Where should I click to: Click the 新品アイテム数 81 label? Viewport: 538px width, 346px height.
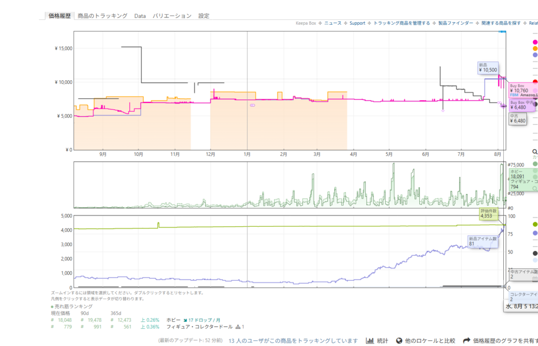coord(483,241)
